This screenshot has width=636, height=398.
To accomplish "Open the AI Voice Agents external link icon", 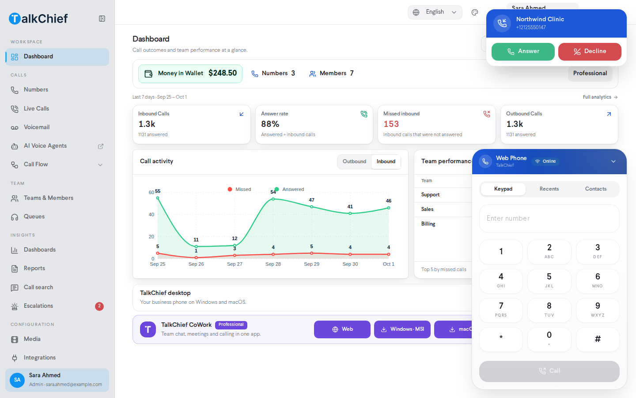I will click(101, 146).
